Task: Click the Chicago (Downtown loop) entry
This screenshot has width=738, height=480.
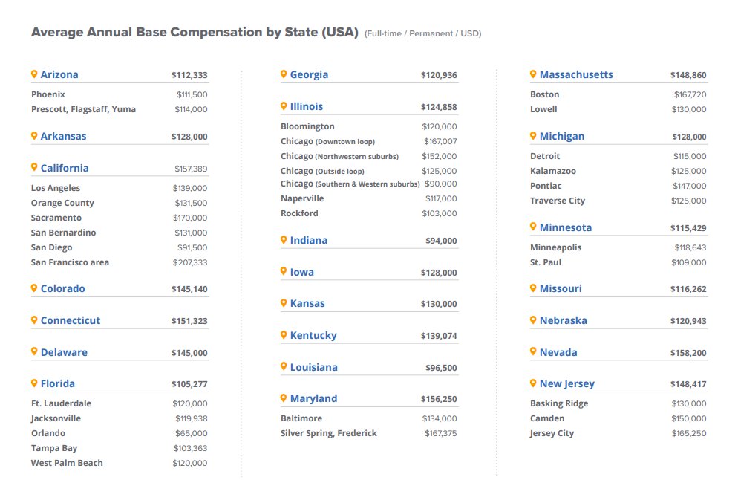Action: coord(327,141)
